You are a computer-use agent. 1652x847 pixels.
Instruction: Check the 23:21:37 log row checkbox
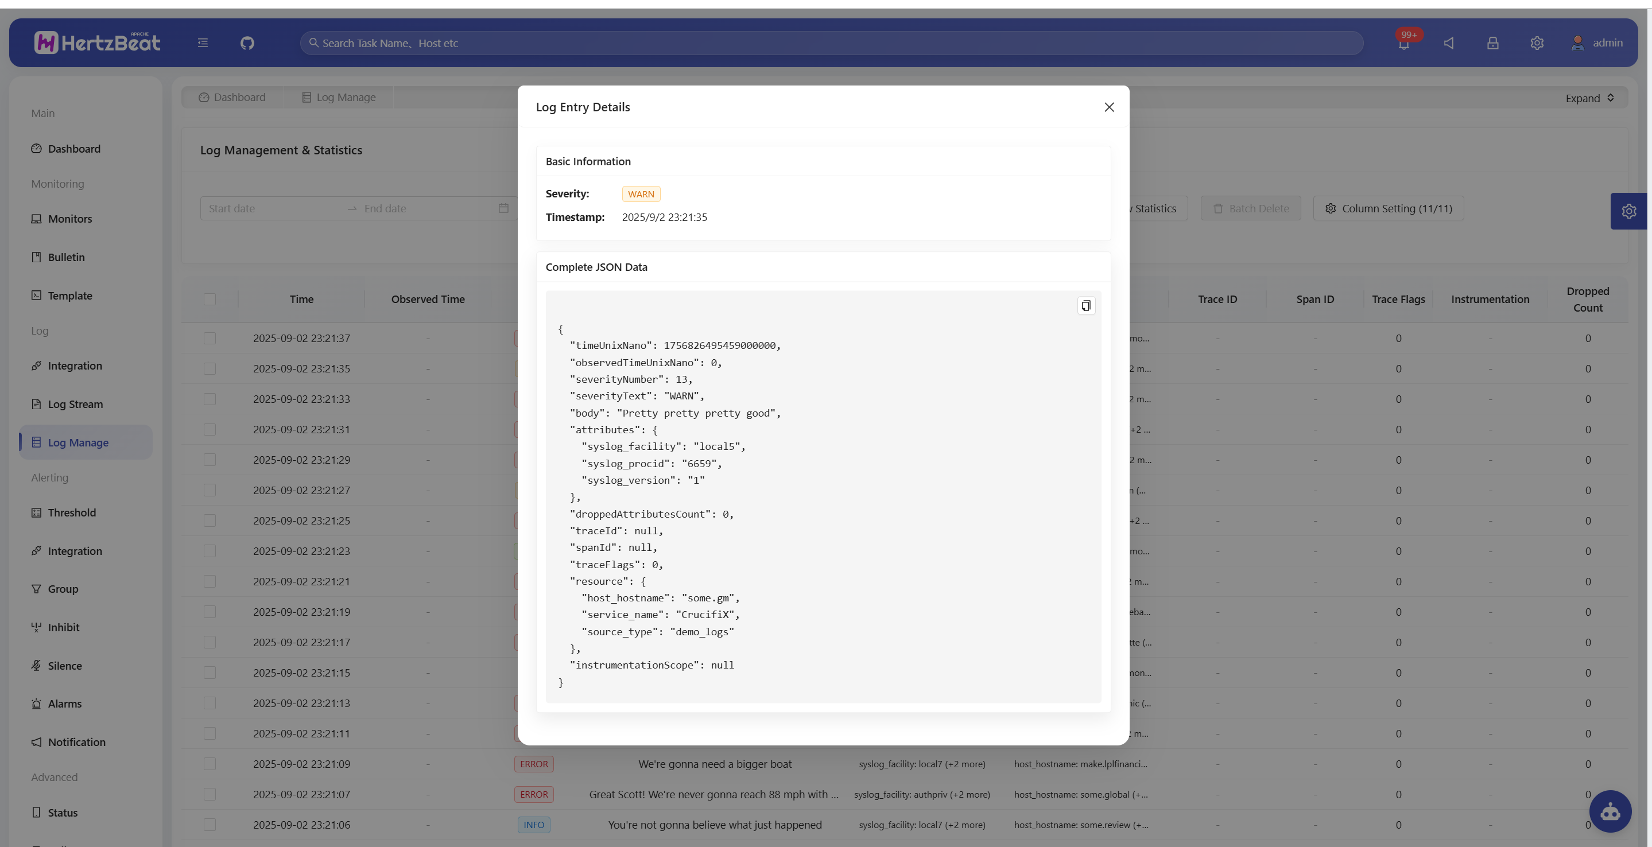(210, 339)
